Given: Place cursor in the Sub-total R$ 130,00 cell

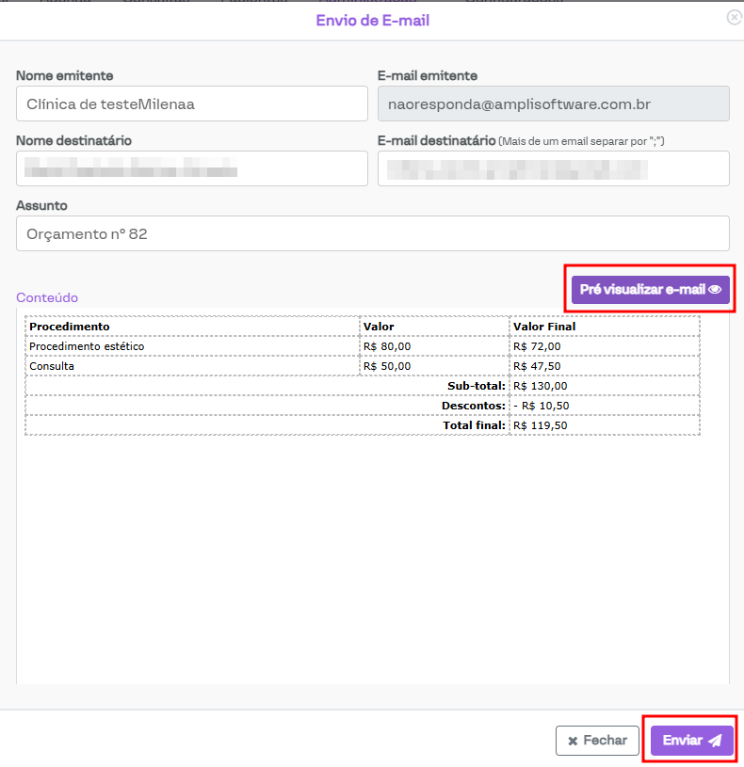Looking at the screenshot, I should coord(604,386).
